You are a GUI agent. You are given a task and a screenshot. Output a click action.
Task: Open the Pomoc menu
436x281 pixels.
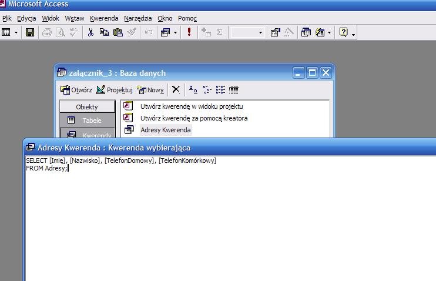(187, 18)
